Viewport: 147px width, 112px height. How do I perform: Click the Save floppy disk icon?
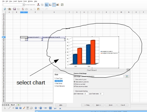tap(15, 9)
